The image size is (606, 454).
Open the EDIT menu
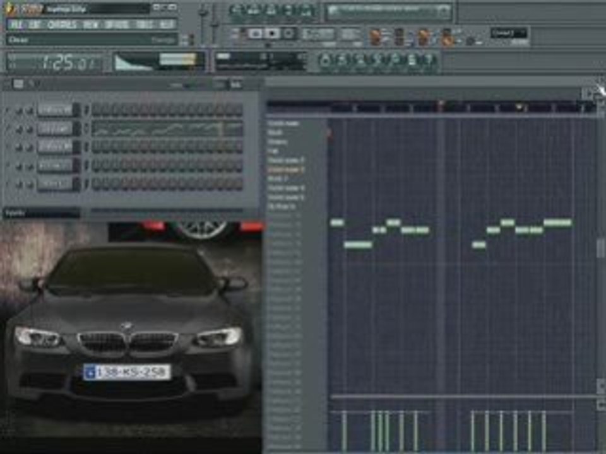click(x=35, y=25)
